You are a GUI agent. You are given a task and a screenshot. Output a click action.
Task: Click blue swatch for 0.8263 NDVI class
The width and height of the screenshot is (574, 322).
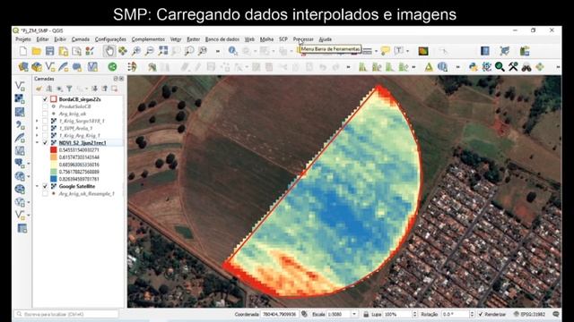click(54, 179)
